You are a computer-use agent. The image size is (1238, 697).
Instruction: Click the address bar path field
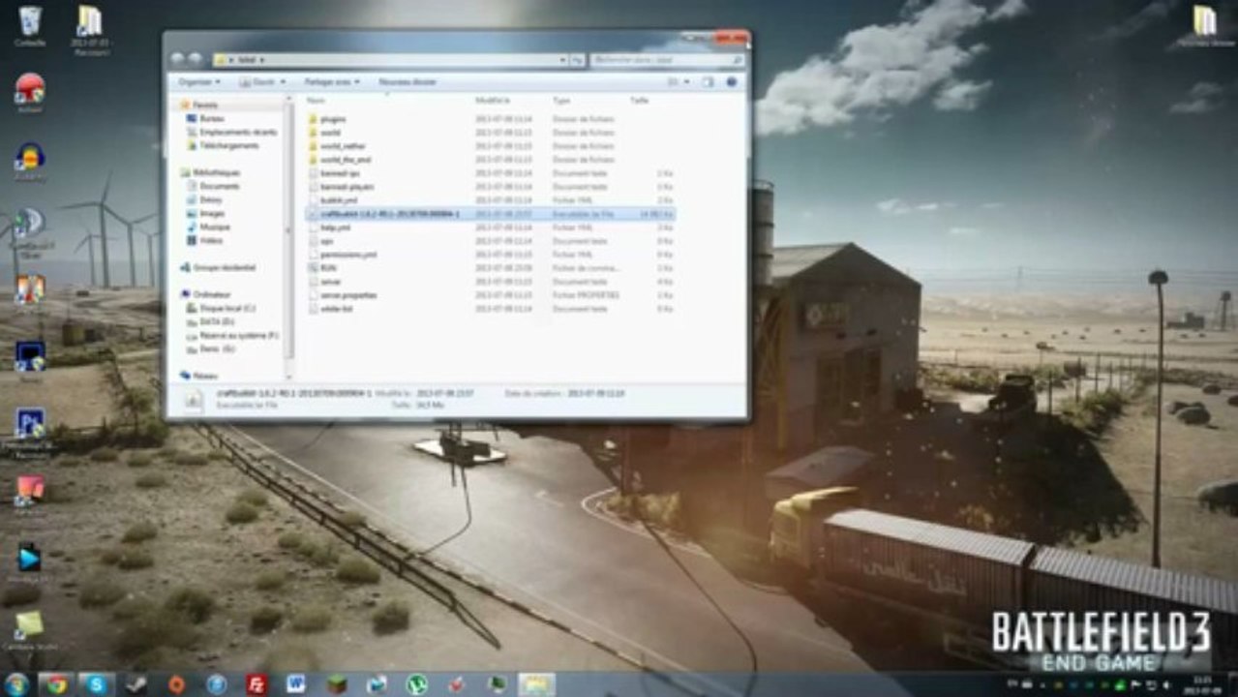[x=389, y=60]
